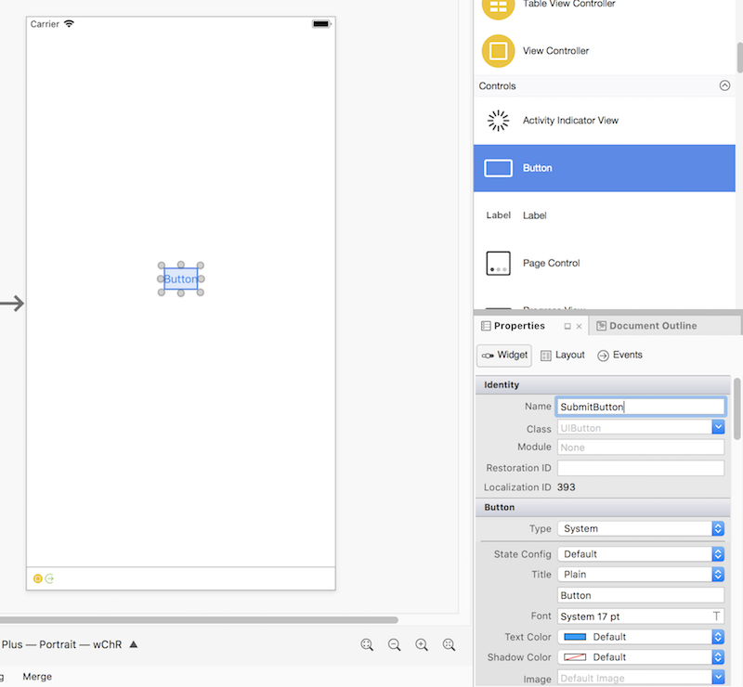This screenshot has width=743, height=687.
Task: Click the Merge button at the bottom
Action: coord(37,677)
